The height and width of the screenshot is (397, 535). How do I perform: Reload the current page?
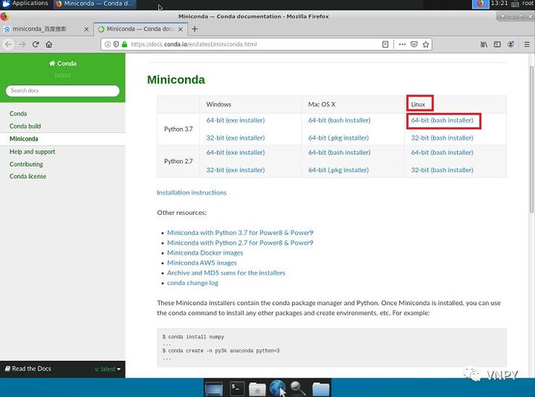[x=36, y=45]
